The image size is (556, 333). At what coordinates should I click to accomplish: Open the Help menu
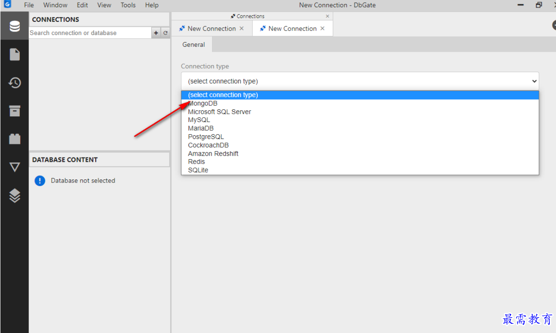click(x=152, y=5)
